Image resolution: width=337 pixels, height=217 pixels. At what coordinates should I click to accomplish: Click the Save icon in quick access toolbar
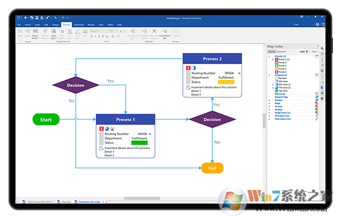pos(37,18)
